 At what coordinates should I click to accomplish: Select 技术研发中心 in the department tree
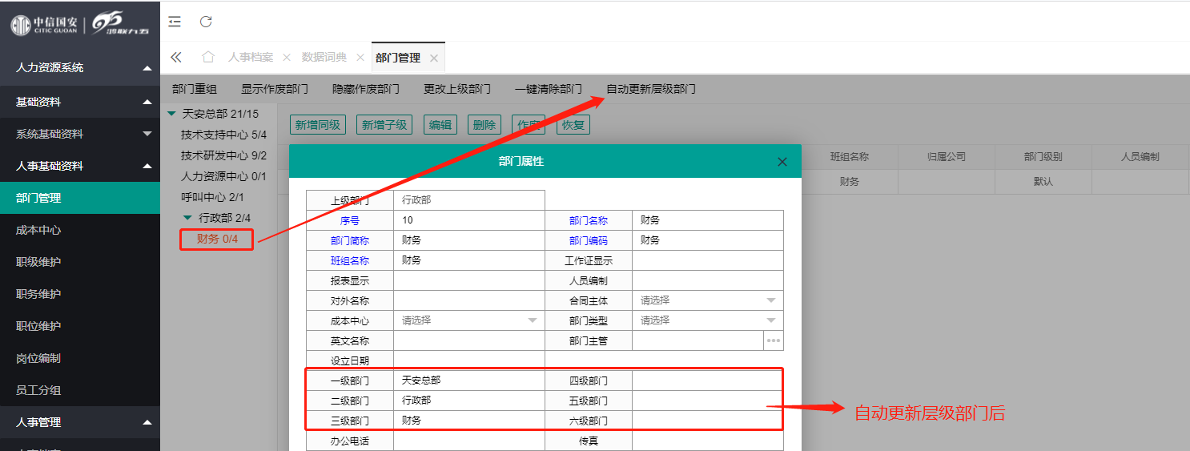223,155
